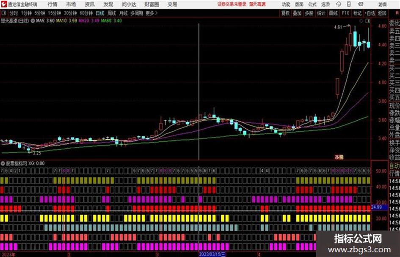The width and height of the screenshot is (400, 257).
Task: Click the 楚天高速(日线) chart title
Action: click(x=15, y=21)
